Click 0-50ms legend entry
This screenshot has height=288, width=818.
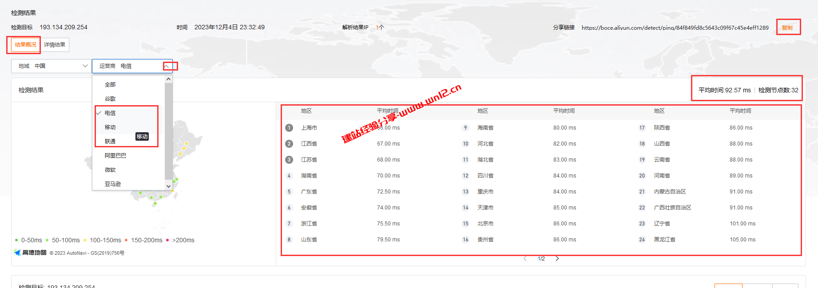[28, 240]
